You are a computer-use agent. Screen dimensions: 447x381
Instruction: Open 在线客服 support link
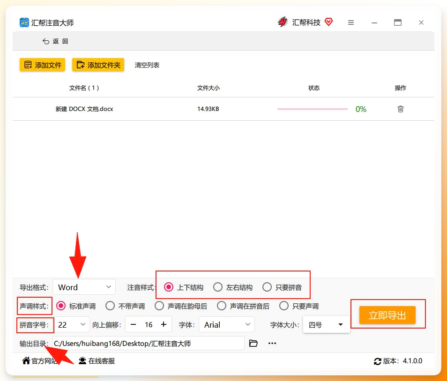click(97, 361)
